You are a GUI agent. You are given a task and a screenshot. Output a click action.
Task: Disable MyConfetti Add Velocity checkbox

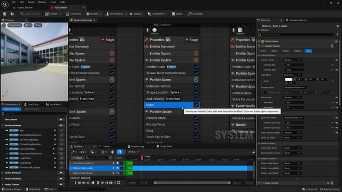click(x=196, y=99)
